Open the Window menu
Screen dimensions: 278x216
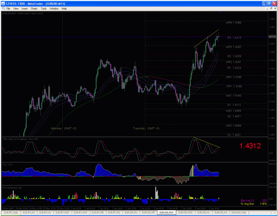(x=54, y=8)
